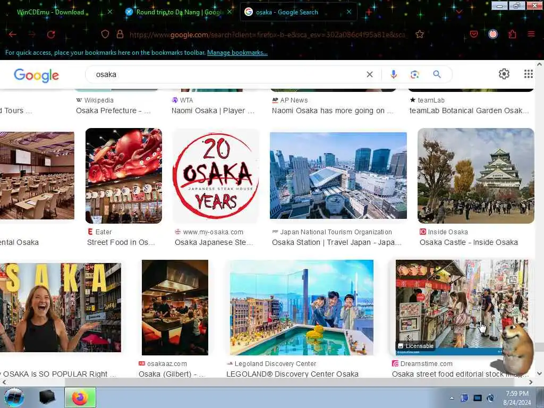Open the LEGOLAND Discovery Center image
Viewport: 544px width, 408px height.
point(302,308)
